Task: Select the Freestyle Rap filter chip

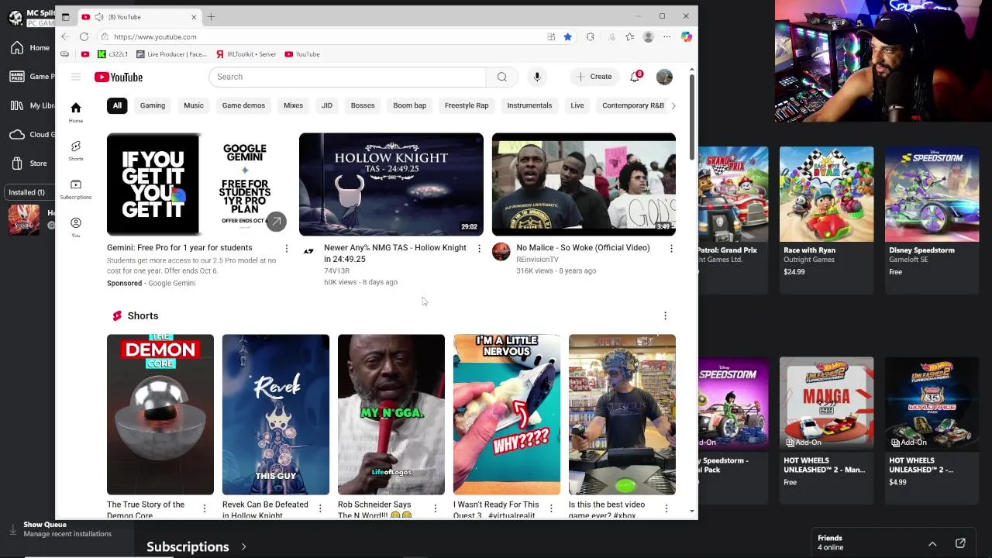Action: coord(467,105)
